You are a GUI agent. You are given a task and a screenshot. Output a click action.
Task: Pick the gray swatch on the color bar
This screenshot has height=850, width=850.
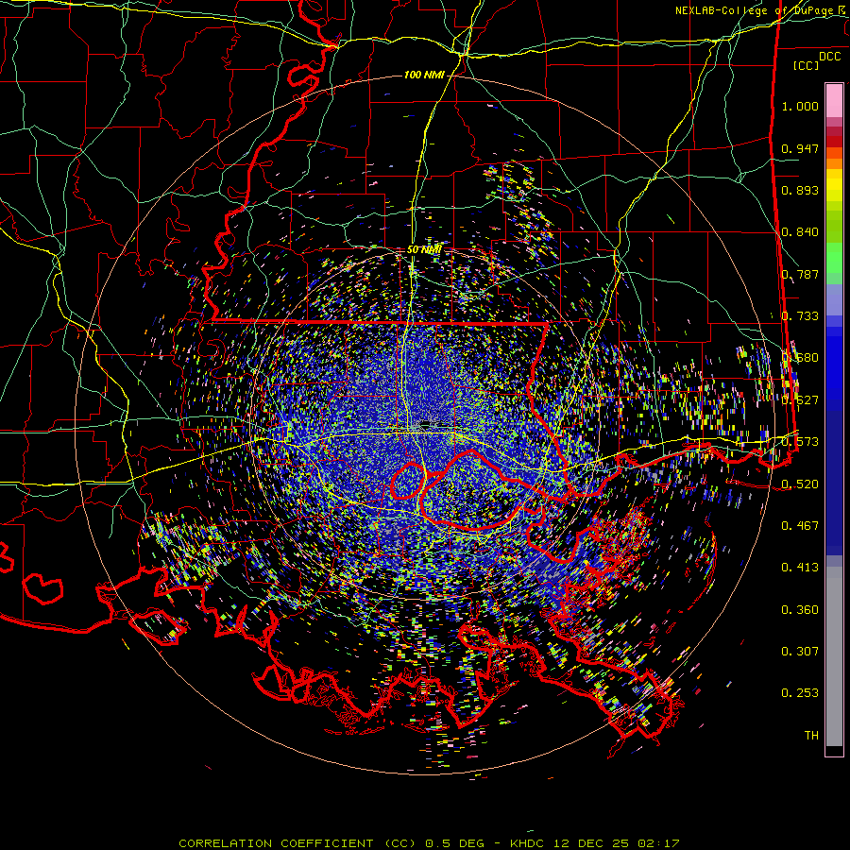(x=834, y=656)
